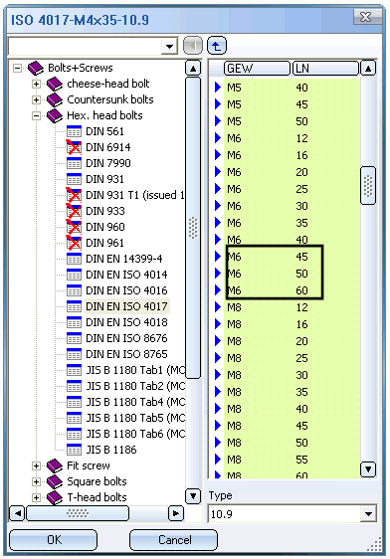Image resolution: width=390 pixels, height=559 pixels.
Task: Open the Type 10.9 dropdown
Action: coord(368,513)
